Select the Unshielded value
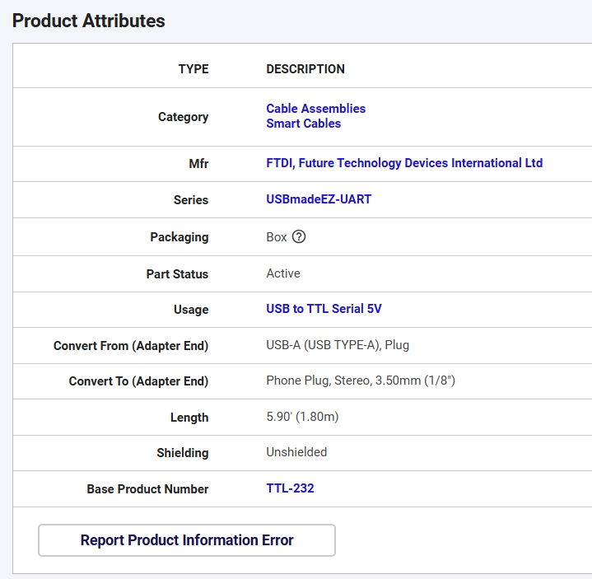Image resolution: width=592 pixels, height=579 pixels. click(296, 452)
